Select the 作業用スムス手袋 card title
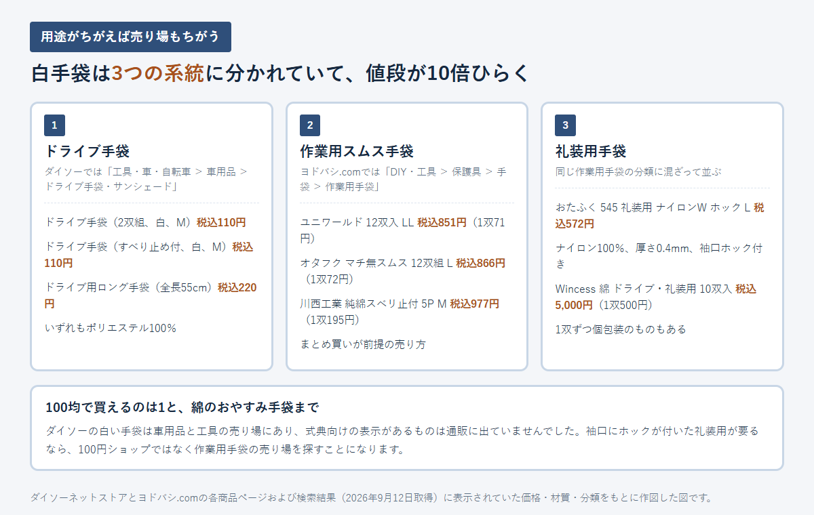The image size is (814, 515). point(357,150)
